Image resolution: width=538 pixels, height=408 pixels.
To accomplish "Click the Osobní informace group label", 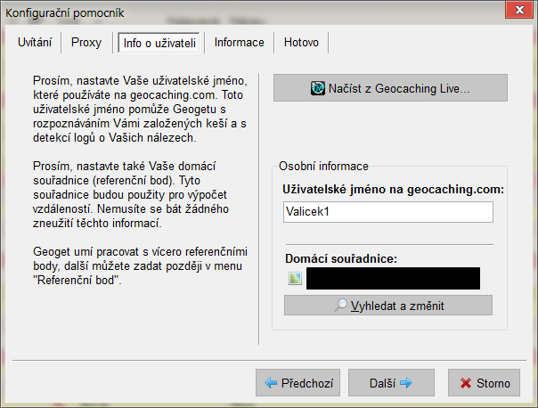I will click(x=323, y=166).
